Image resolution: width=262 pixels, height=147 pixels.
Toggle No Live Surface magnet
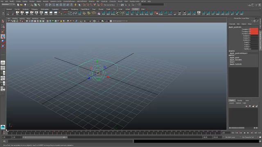[x=102, y=5]
